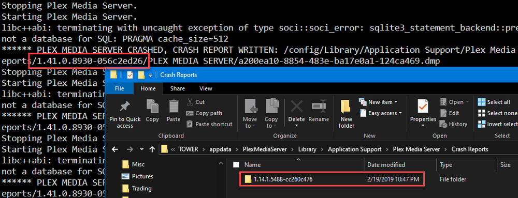Click PlexMediaServer breadcrumb
Viewport: 518px width, 198px height.
point(265,149)
